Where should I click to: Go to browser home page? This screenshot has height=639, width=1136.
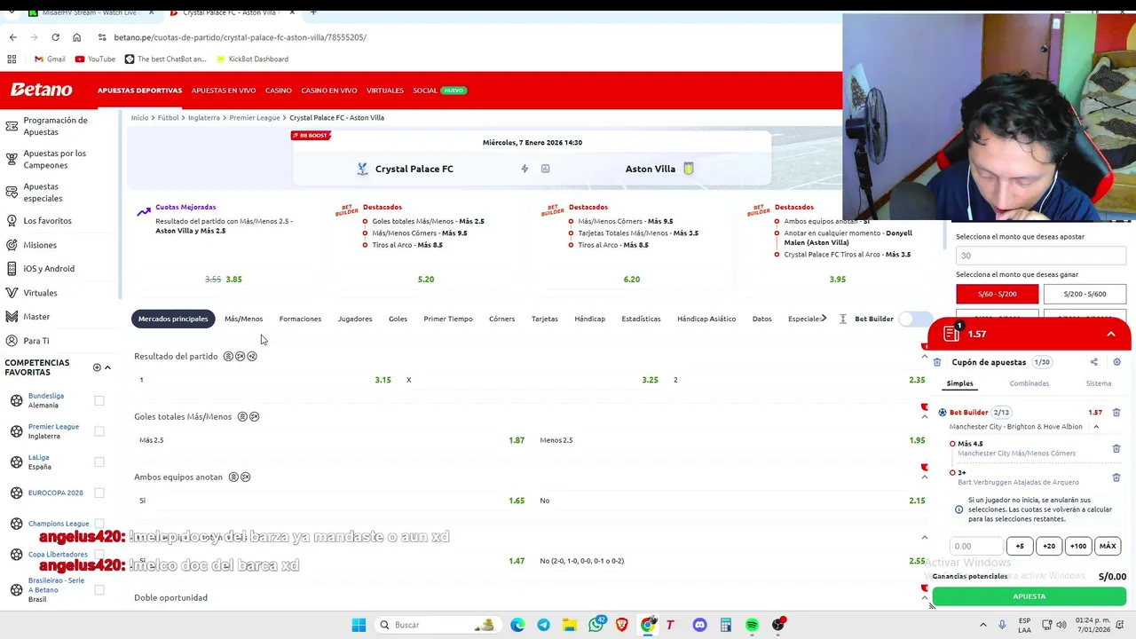click(x=76, y=37)
